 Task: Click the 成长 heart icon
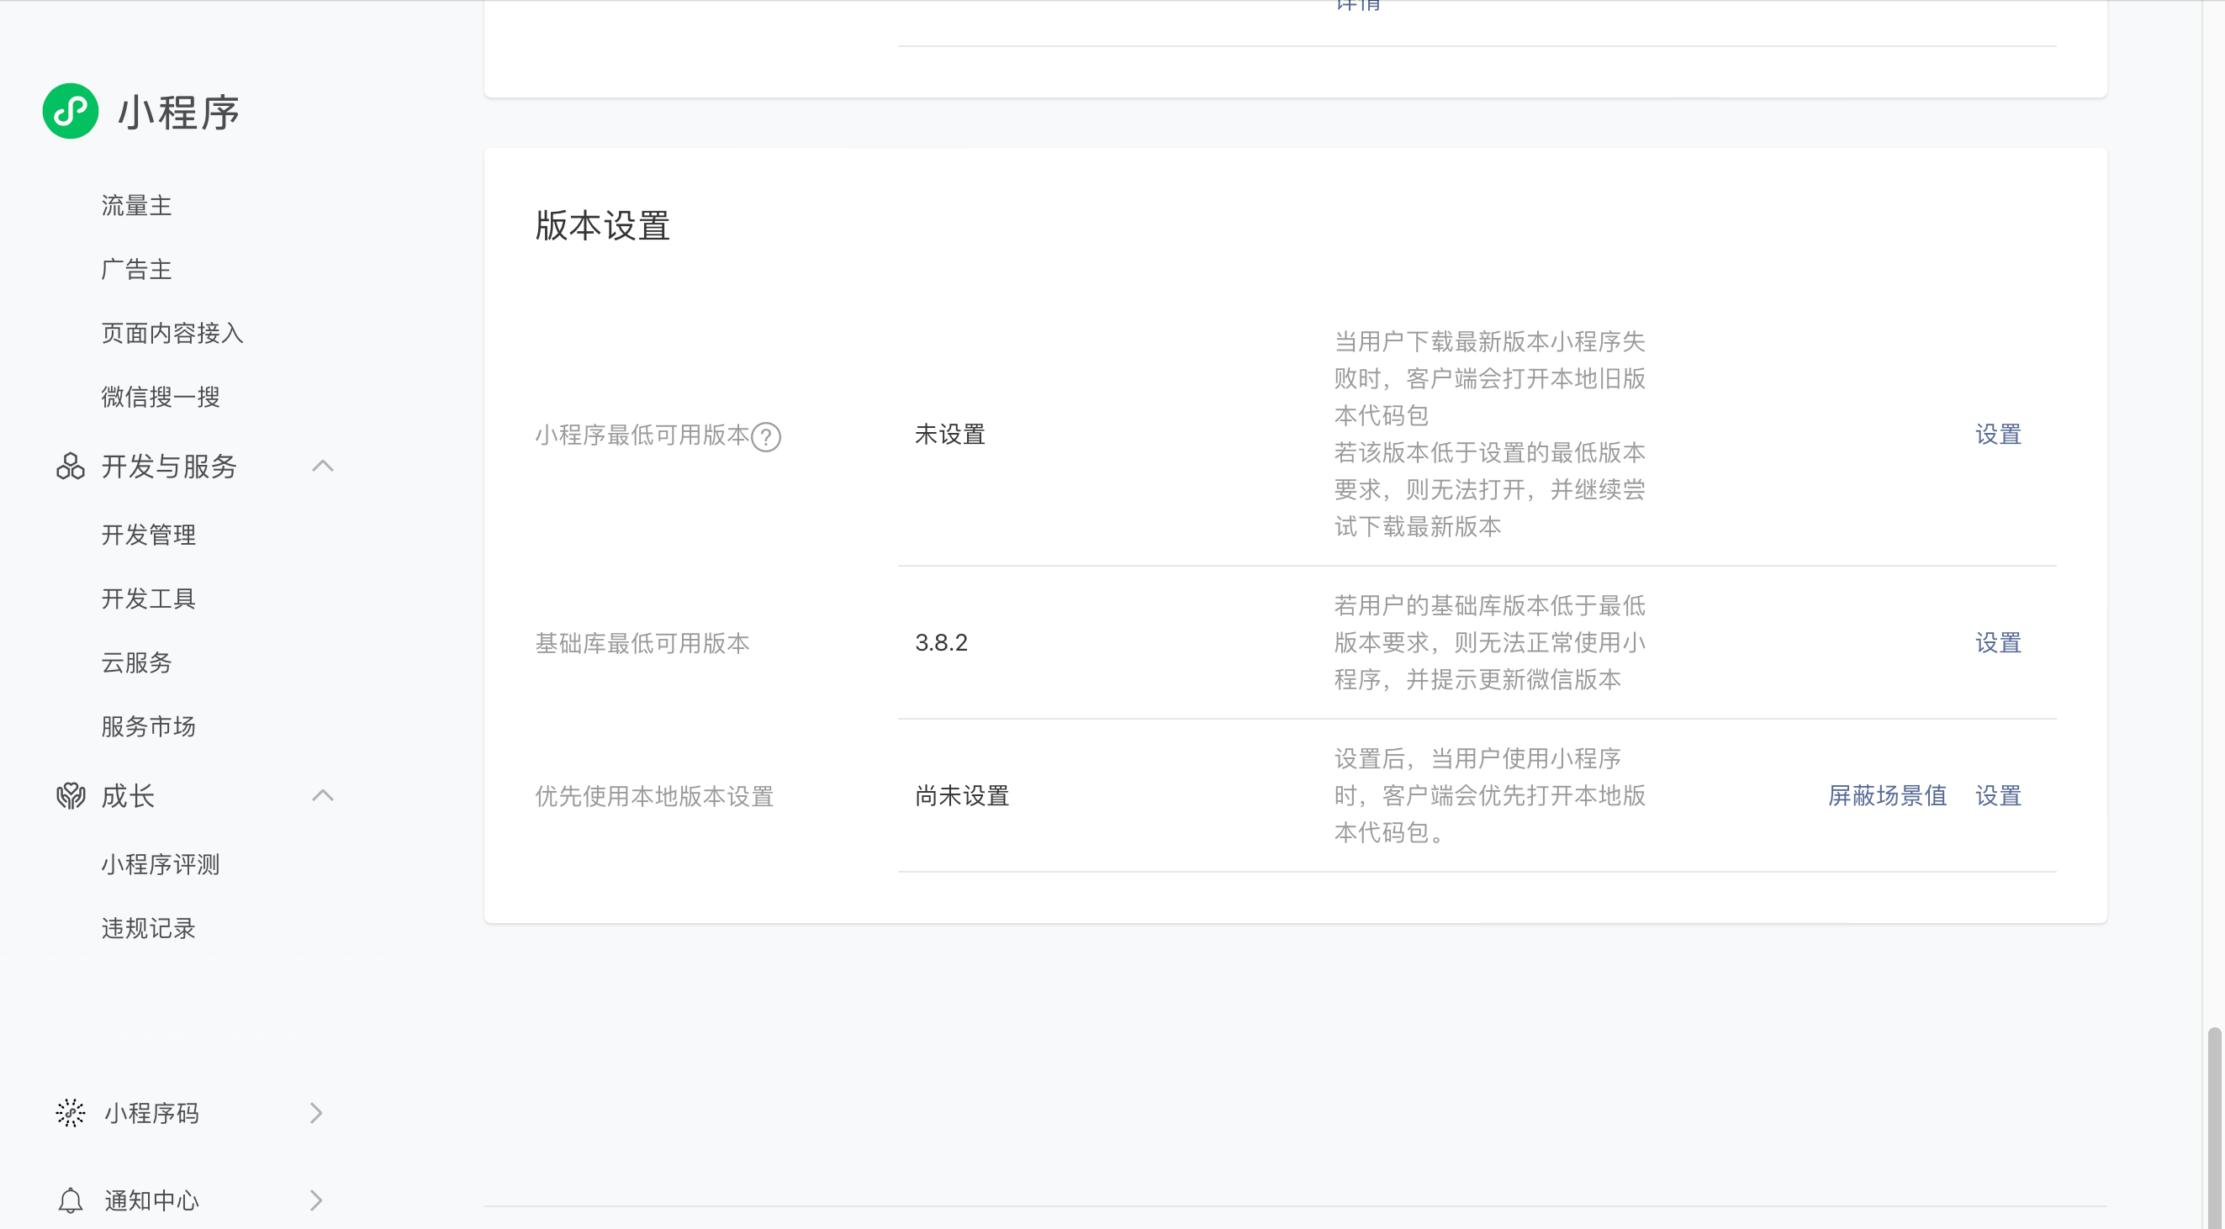coord(70,795)
